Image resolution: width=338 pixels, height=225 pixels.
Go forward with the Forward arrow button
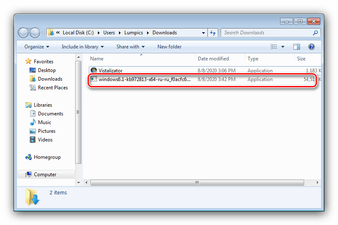[x=35, y=33]
